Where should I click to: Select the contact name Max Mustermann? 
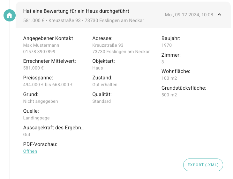[x=41, y=45]
